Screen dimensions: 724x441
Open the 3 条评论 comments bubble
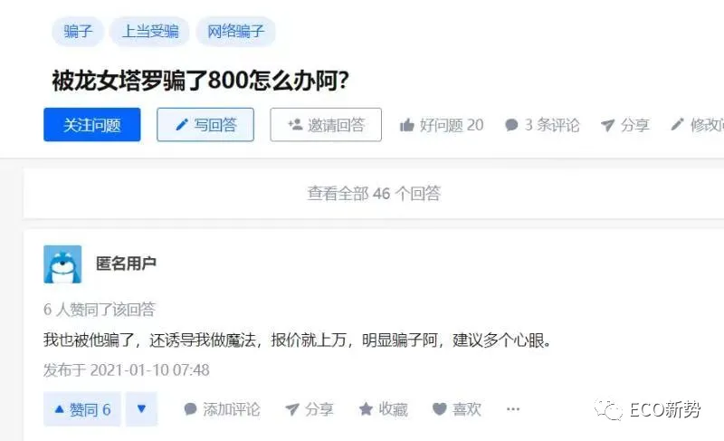click(x=511, y=125)
